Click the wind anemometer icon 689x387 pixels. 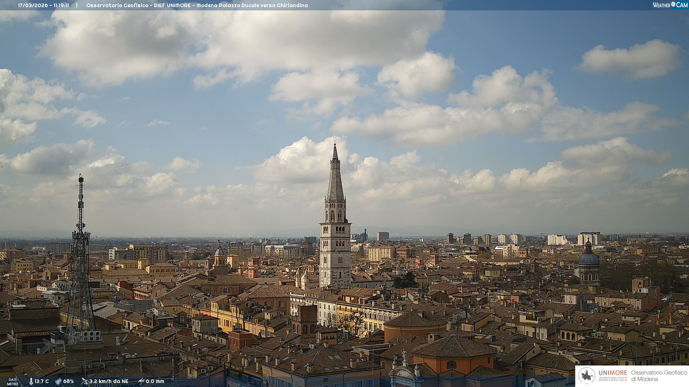(84, 381)
